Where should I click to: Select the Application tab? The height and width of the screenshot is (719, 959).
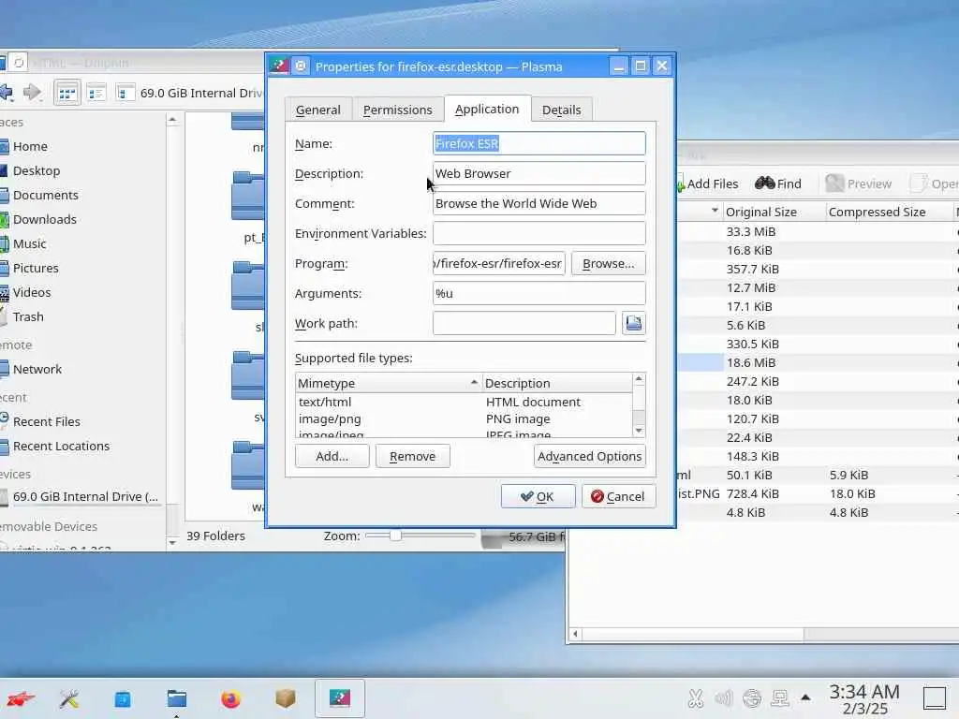point(487,109)
